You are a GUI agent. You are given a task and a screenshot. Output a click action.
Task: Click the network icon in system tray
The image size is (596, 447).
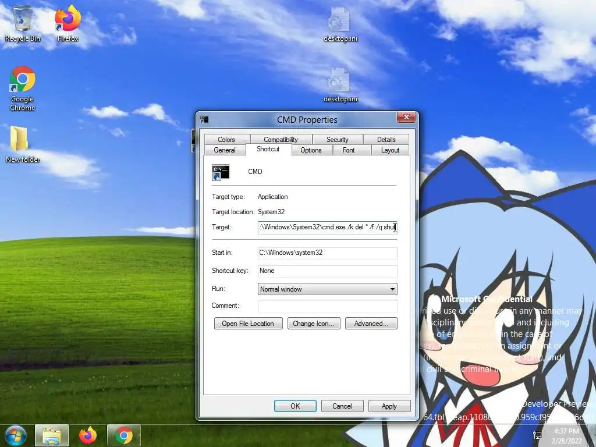[537, 435]
